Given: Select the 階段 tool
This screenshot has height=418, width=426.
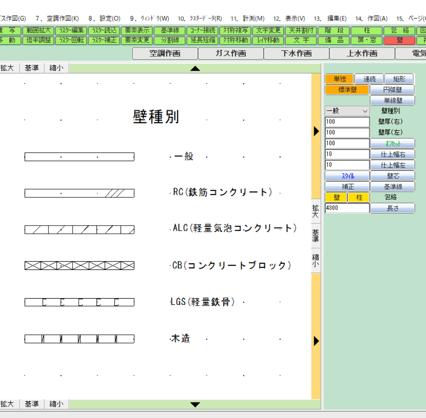Looking at the screenshot, I should [334, 30].
